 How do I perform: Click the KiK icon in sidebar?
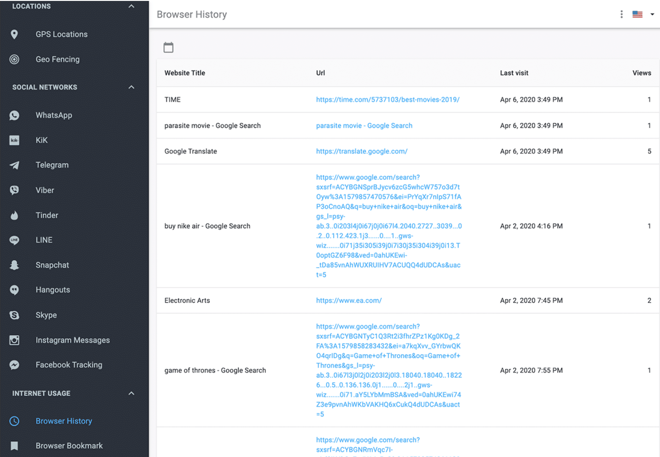(x=14, y=140)
